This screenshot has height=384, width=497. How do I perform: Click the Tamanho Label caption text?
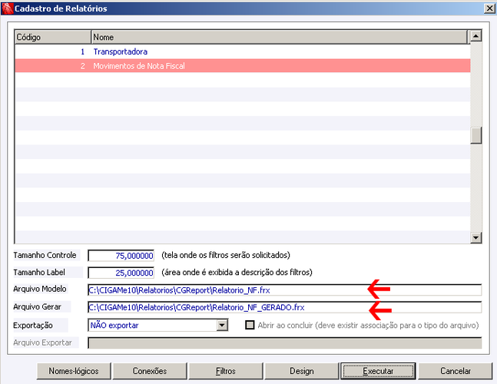coord(39,272)
